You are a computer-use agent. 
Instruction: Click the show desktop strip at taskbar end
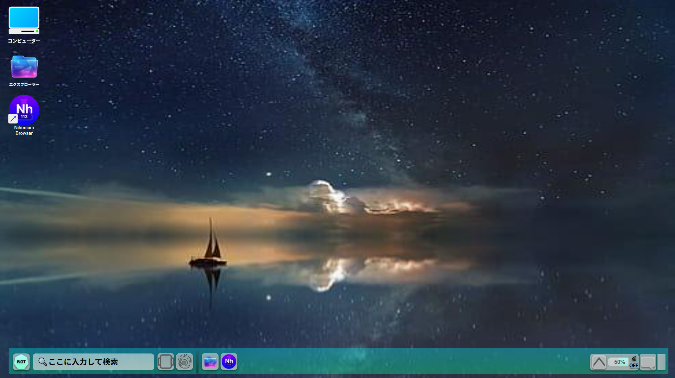[662, 362]
